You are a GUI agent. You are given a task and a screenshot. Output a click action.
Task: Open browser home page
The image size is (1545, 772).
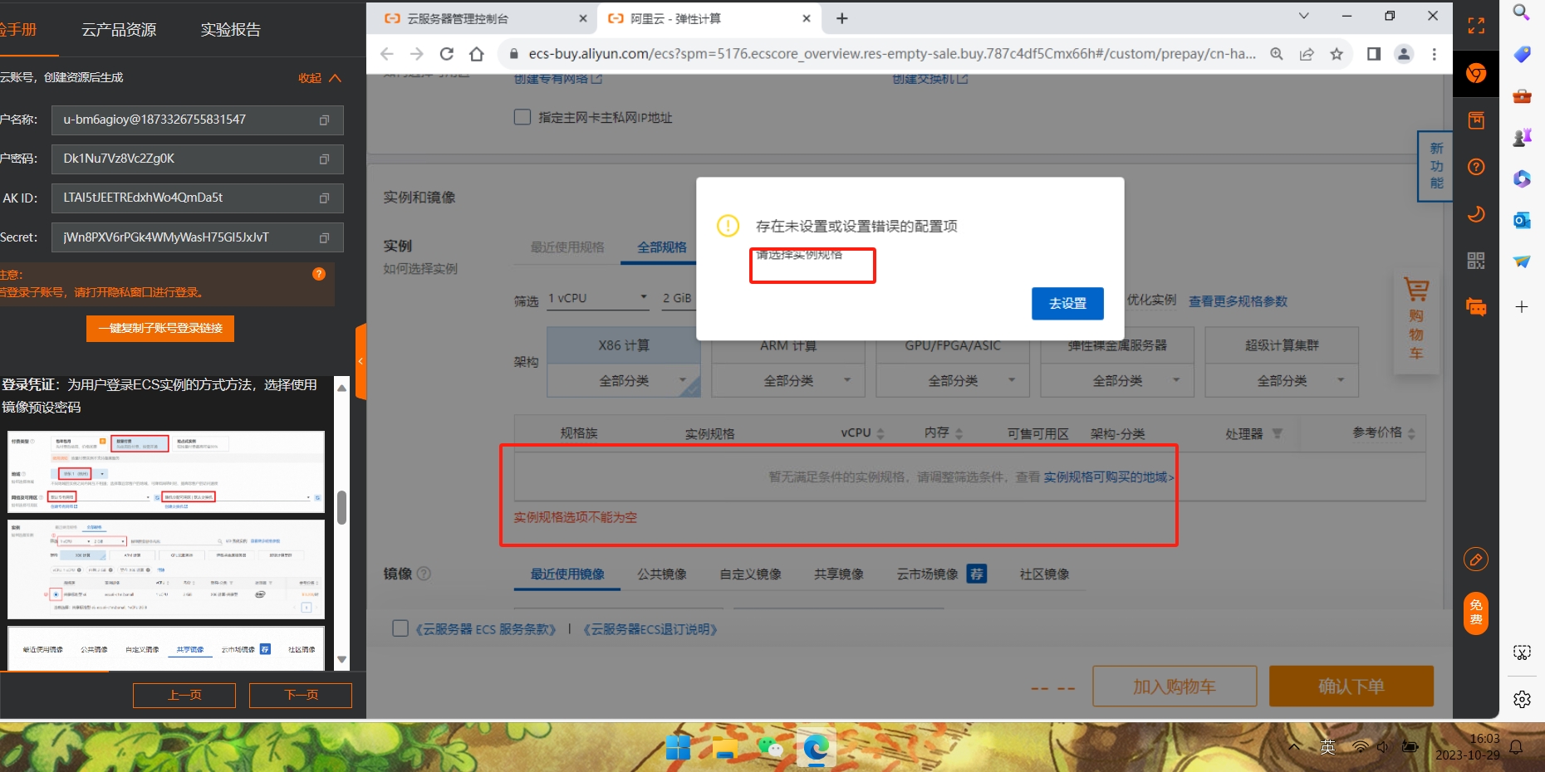pyautogui.click(x=477, y=54)
